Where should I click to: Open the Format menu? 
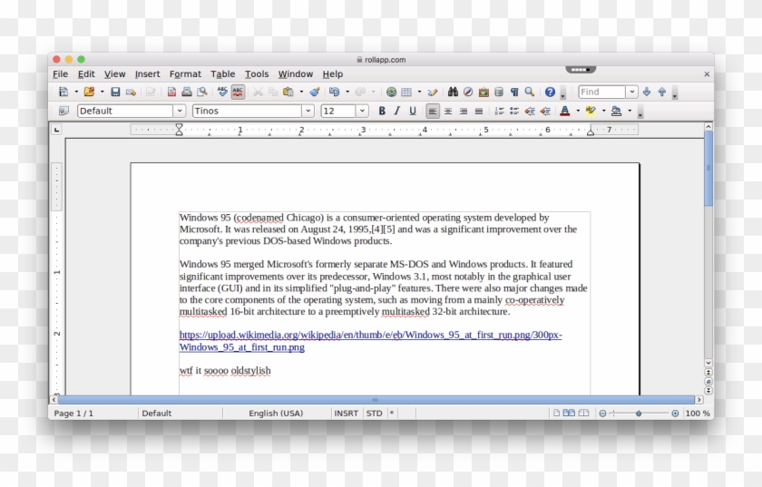[185, 73]
